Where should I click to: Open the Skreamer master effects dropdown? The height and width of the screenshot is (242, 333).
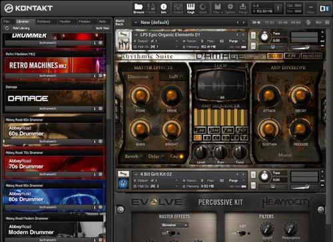[174, 225]
